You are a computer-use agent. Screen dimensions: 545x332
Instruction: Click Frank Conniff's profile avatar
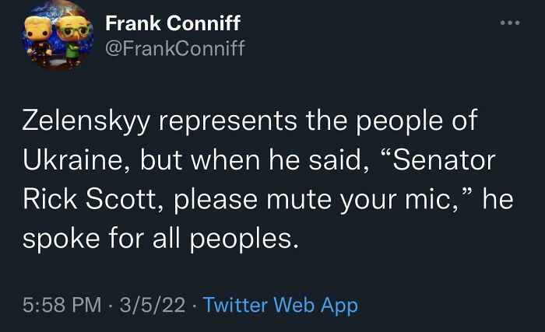pos(54,37)
